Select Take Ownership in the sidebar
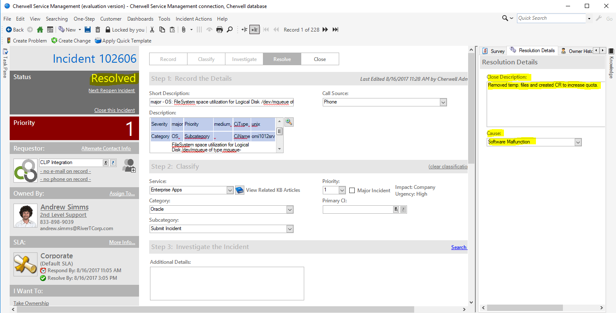The height and width of the screenshot is (313, 616). point(31,303)
